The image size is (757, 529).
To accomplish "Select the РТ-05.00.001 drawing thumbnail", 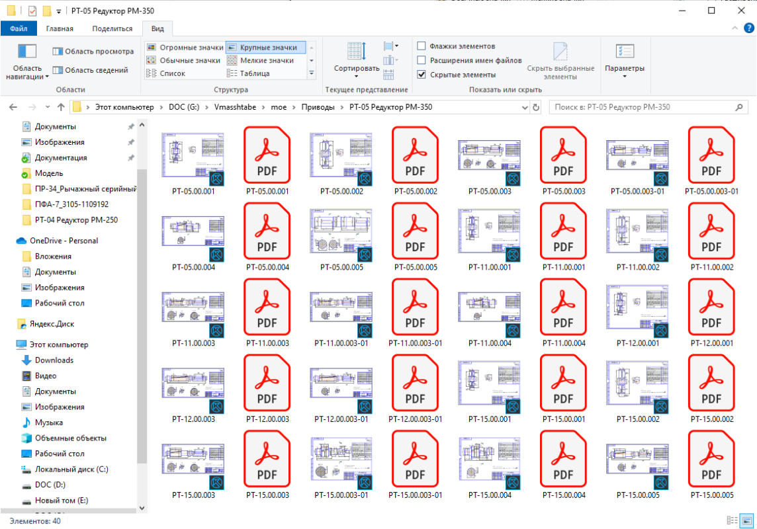I will pos(193,158).
